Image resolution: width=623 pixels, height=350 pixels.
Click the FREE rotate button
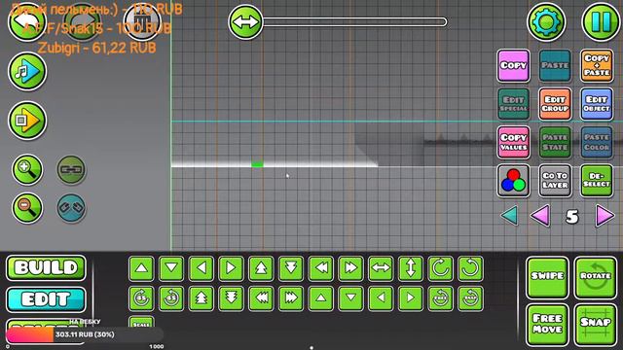(x=441, y=298)
